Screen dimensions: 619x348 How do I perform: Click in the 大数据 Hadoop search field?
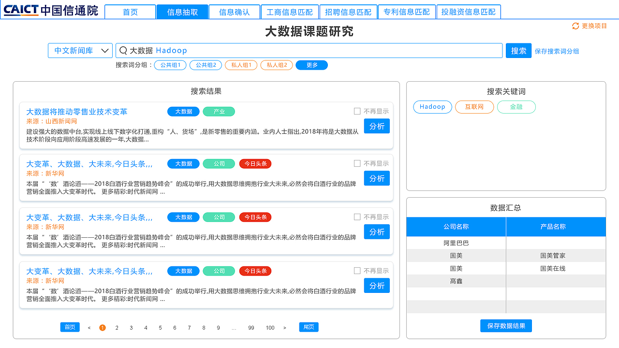(309, 50)
